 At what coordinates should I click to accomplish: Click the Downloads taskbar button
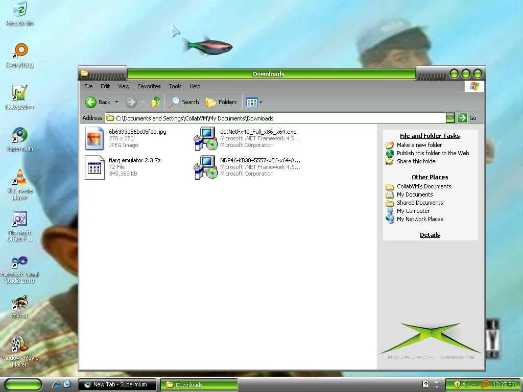[199, 385]
